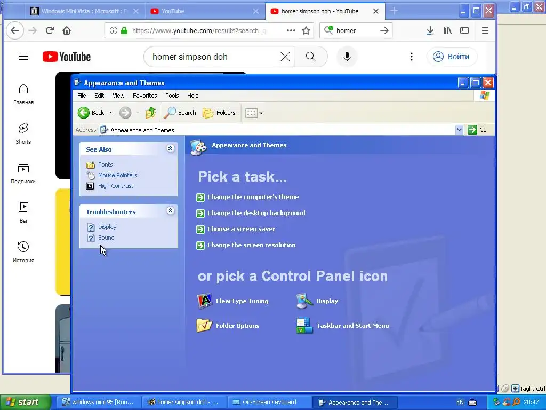Expand the Address bar dropdown
This screenshot has height=410, width=546.
click(x=459, y=130)
